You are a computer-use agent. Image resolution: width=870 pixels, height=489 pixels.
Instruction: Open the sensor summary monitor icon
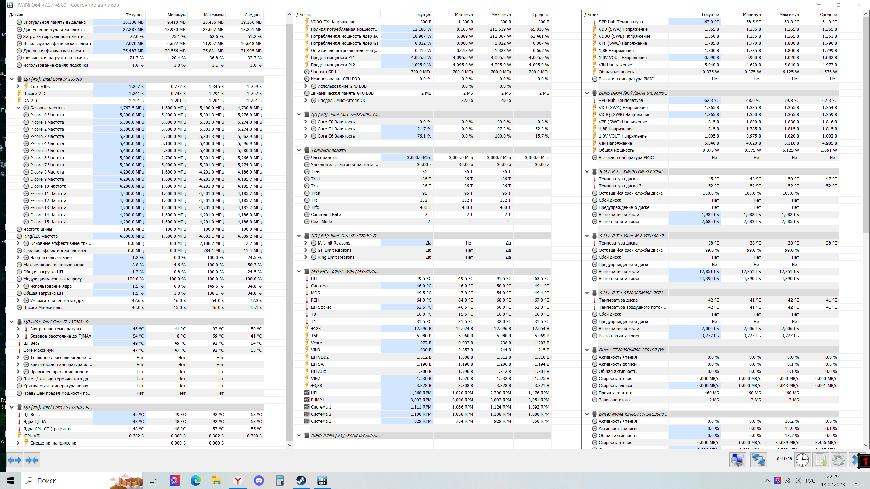pyautogui.click(x=737, y=460)
